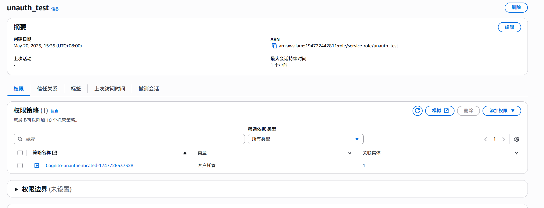544x208 pixels.
Task: Click the external link icon beside 策略名称
Action: (x=55, y=153)
